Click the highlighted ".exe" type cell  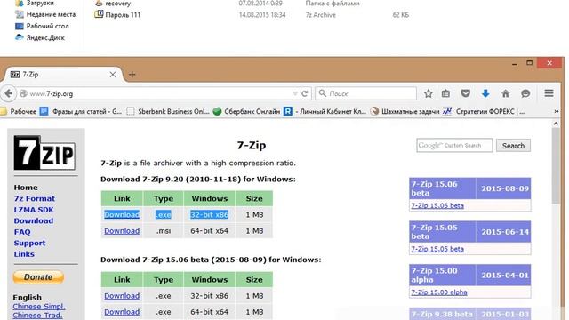(x=164, y=215)
